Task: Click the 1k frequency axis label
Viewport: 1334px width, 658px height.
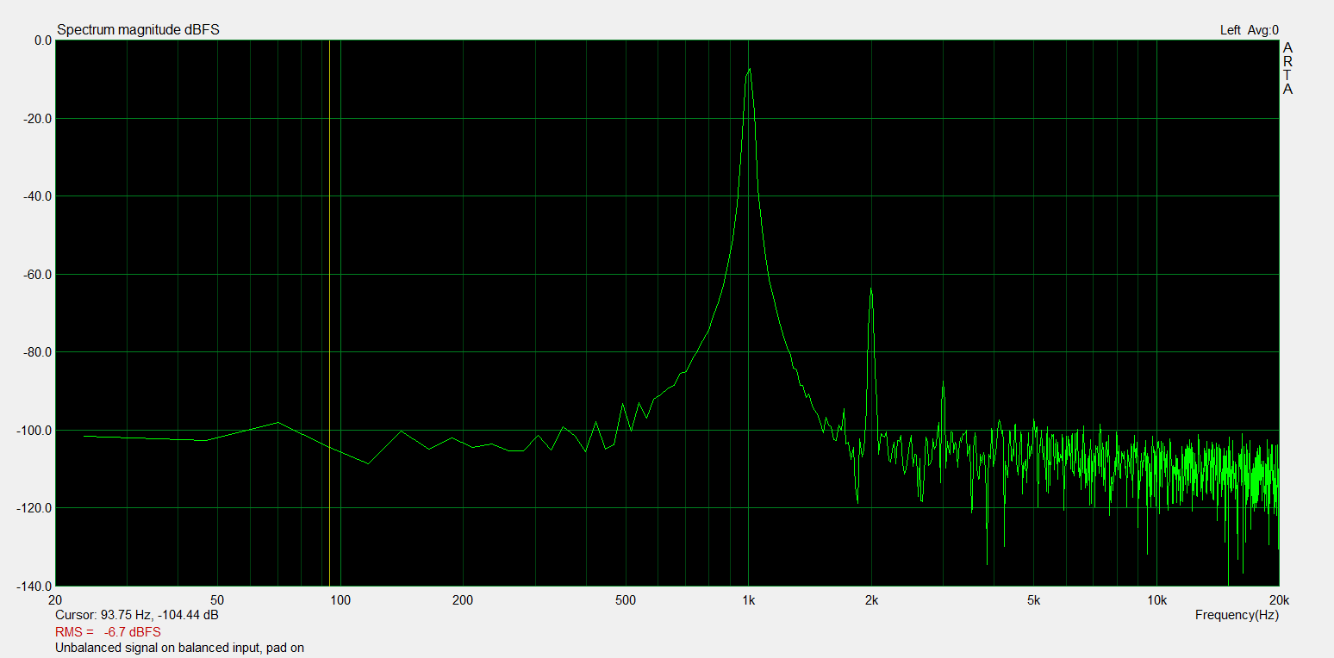Action: pyautogui.click(x=748, y=599)
